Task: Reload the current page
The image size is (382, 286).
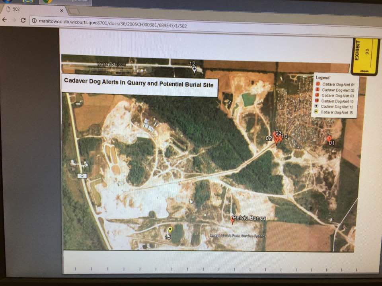Action: (23, 21)
